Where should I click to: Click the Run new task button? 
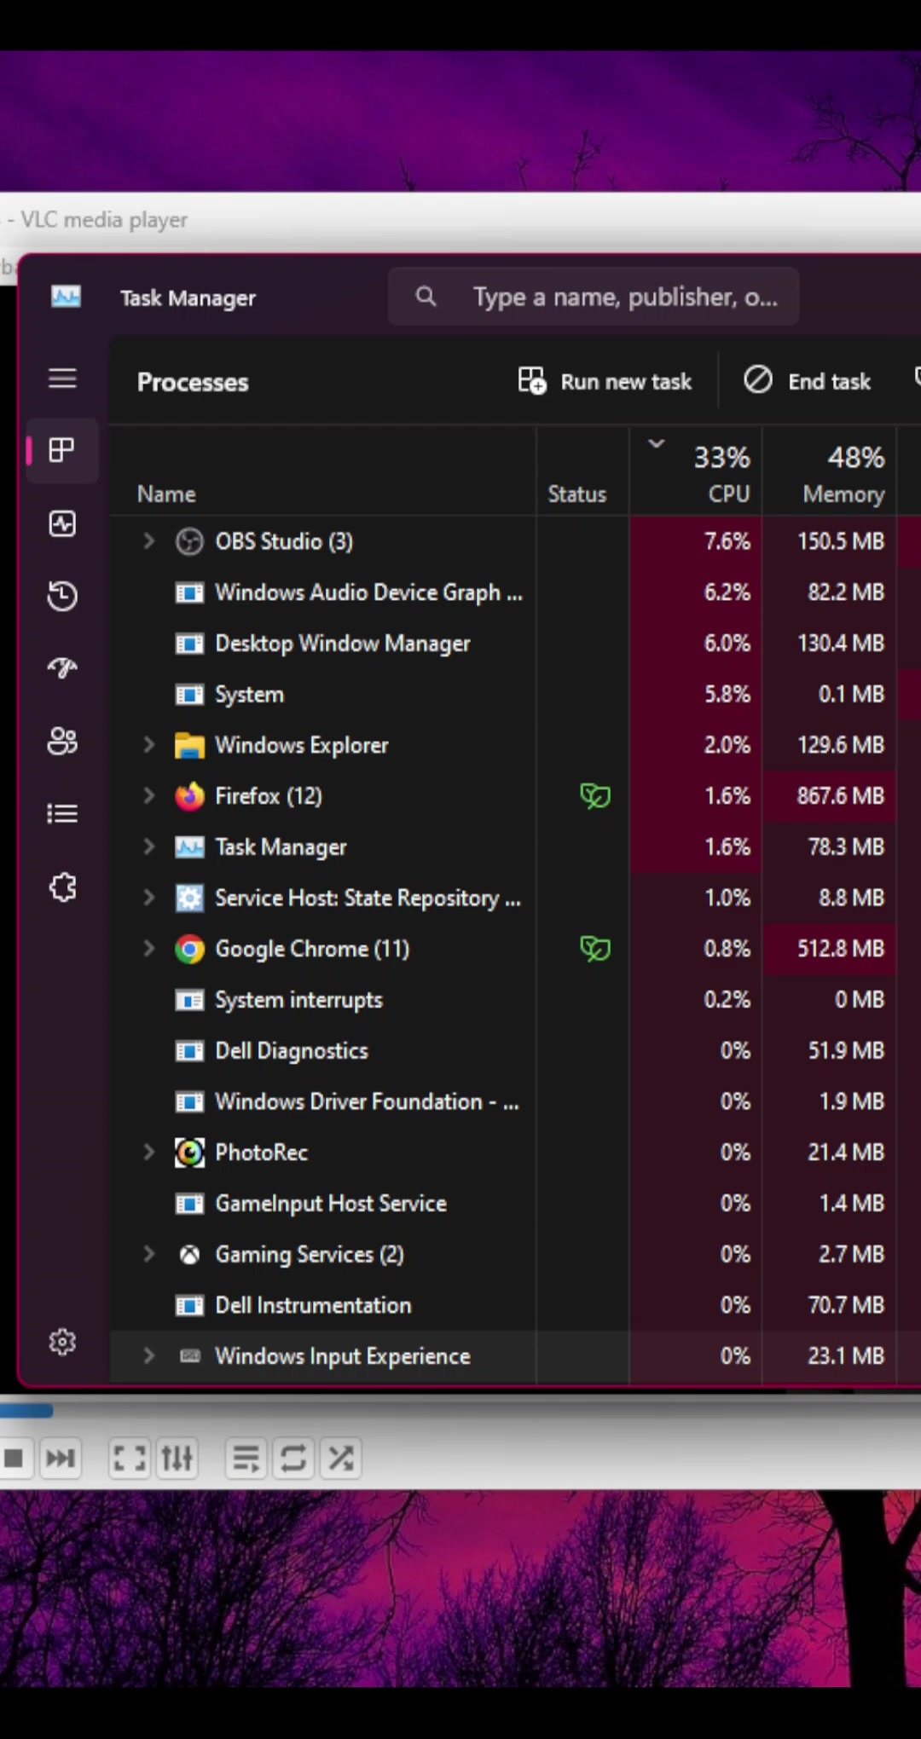(605, 381)
